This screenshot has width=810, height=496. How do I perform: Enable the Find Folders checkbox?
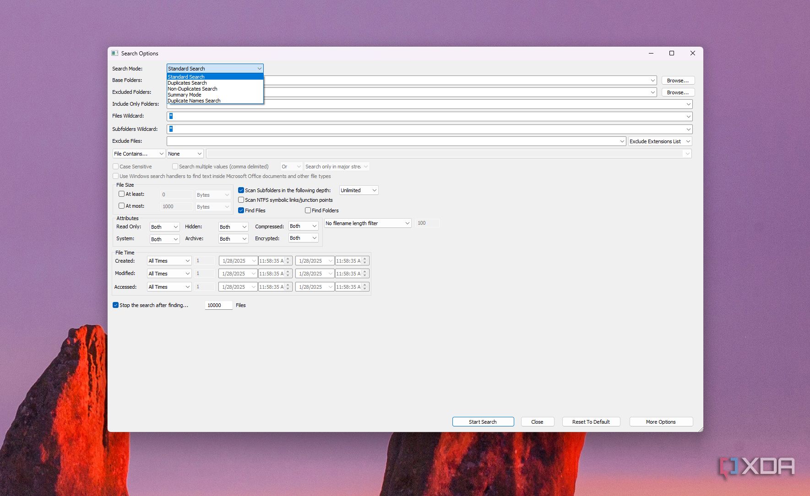pyautogui.click(x=308, y=210)
